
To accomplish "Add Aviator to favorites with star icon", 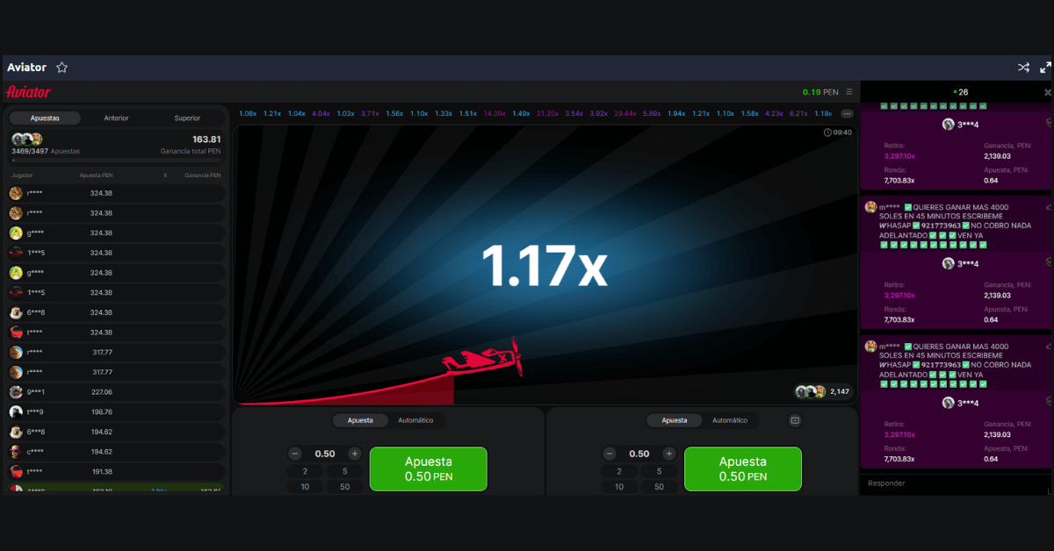I will tap(62, 68).
